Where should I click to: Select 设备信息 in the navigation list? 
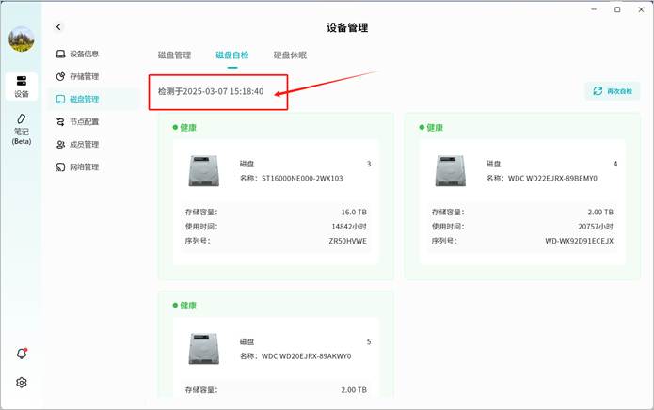click(x=83, y=54)
